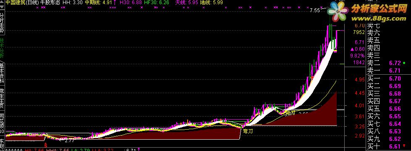Click the green diamond next to 6.72
Image resolution: width=411 pixels, height=151 pixels.
[404, 63]
